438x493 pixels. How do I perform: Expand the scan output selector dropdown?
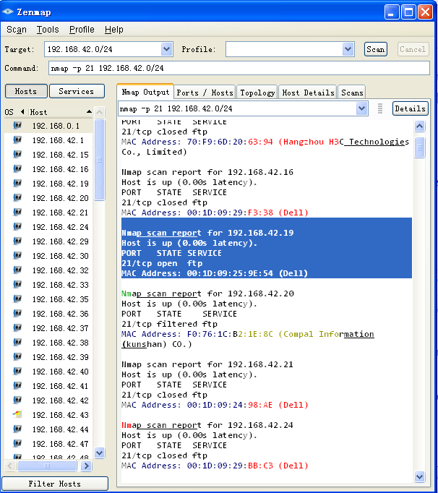tap(361, 108)
